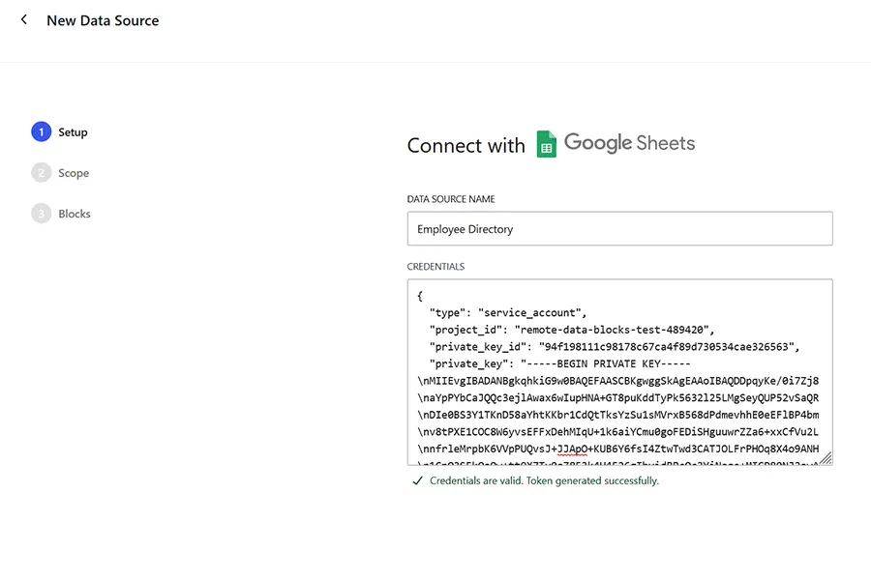Viewport: 871px width, 580px height.
Task: Click the back arrow next to New Data Source
Action: 21,19
